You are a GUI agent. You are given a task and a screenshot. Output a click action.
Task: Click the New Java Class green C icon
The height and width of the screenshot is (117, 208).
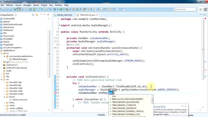pos(77,9)
